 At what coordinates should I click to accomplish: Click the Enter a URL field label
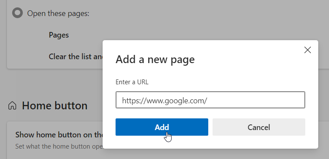pos(132,82)
